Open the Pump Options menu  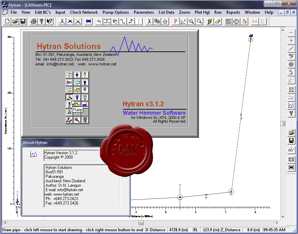(x=116, y=12)
